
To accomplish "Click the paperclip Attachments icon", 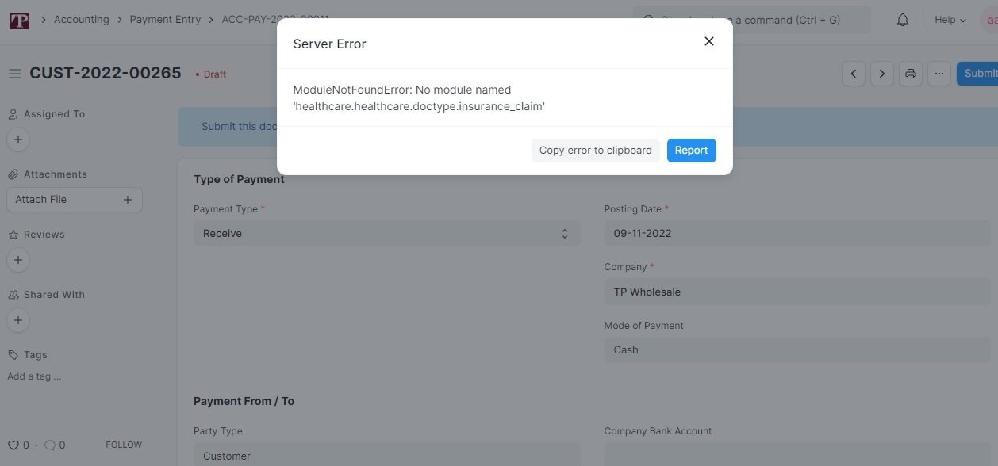I will point(13,174).
